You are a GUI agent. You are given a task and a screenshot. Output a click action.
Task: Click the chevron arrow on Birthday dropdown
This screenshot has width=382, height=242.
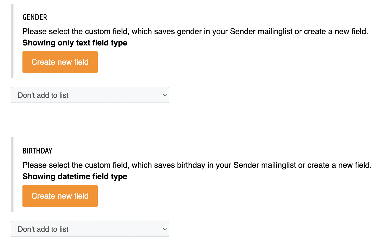165,229
